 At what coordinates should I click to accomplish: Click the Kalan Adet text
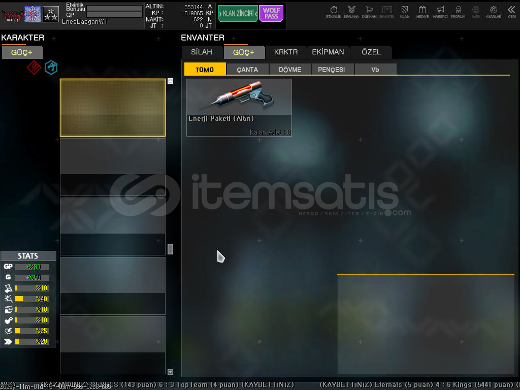[x=270, y=132]
